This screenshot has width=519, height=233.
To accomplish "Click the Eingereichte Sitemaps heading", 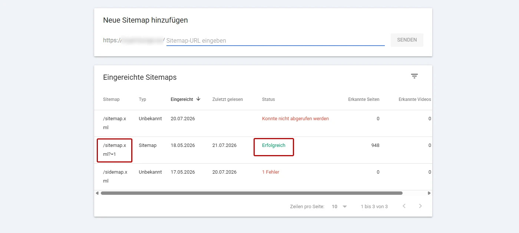I will pyautogui.click(x=140, y=77).
